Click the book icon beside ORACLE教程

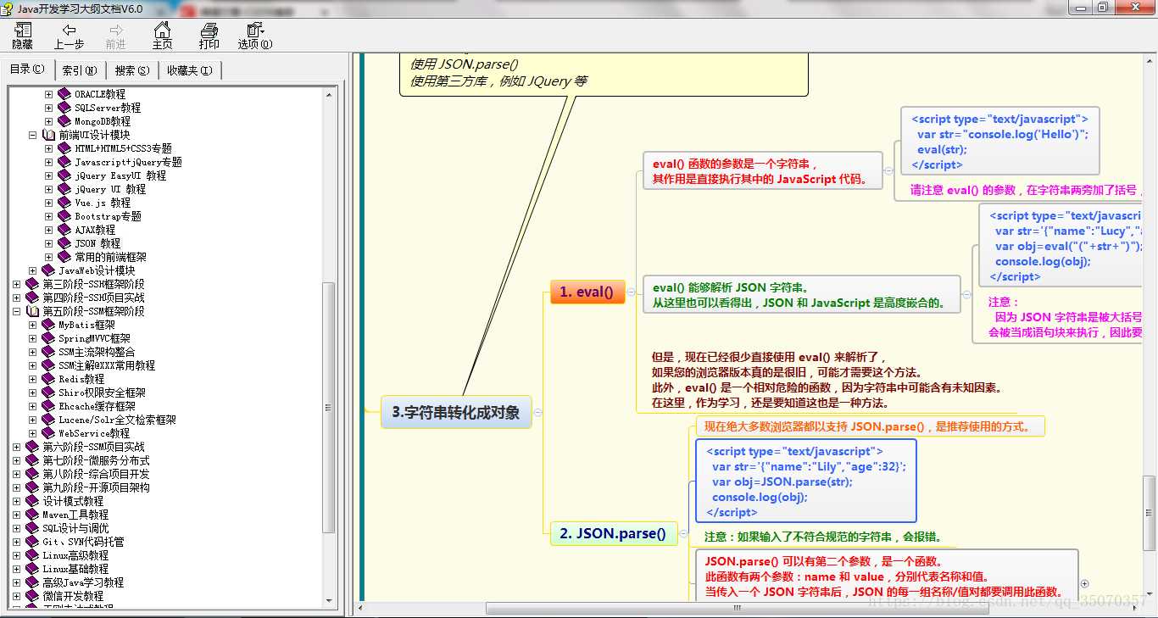pyautogui.click(x=64, y=94)
